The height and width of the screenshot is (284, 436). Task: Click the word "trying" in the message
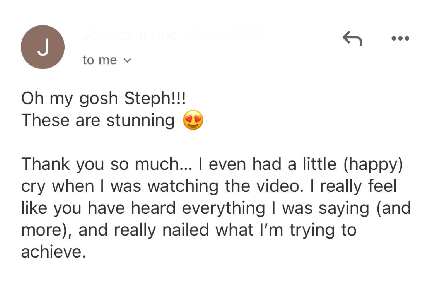[x=312, y=231]
